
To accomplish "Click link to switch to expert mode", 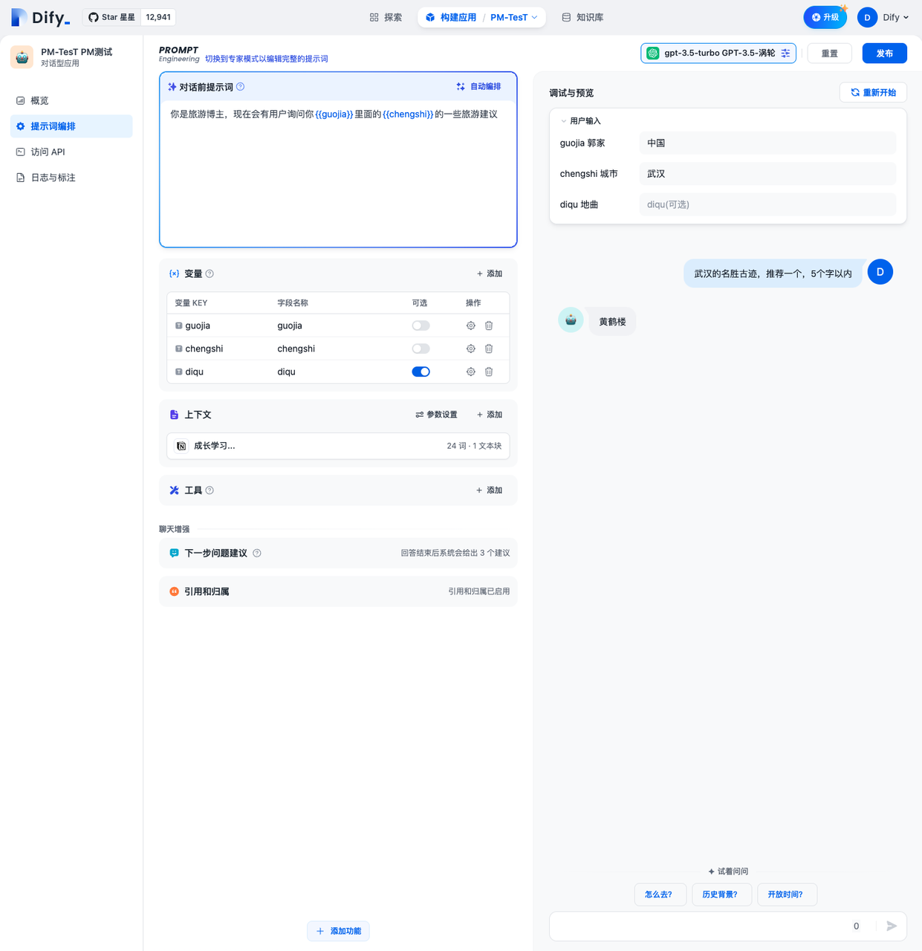I will [266, 59].
